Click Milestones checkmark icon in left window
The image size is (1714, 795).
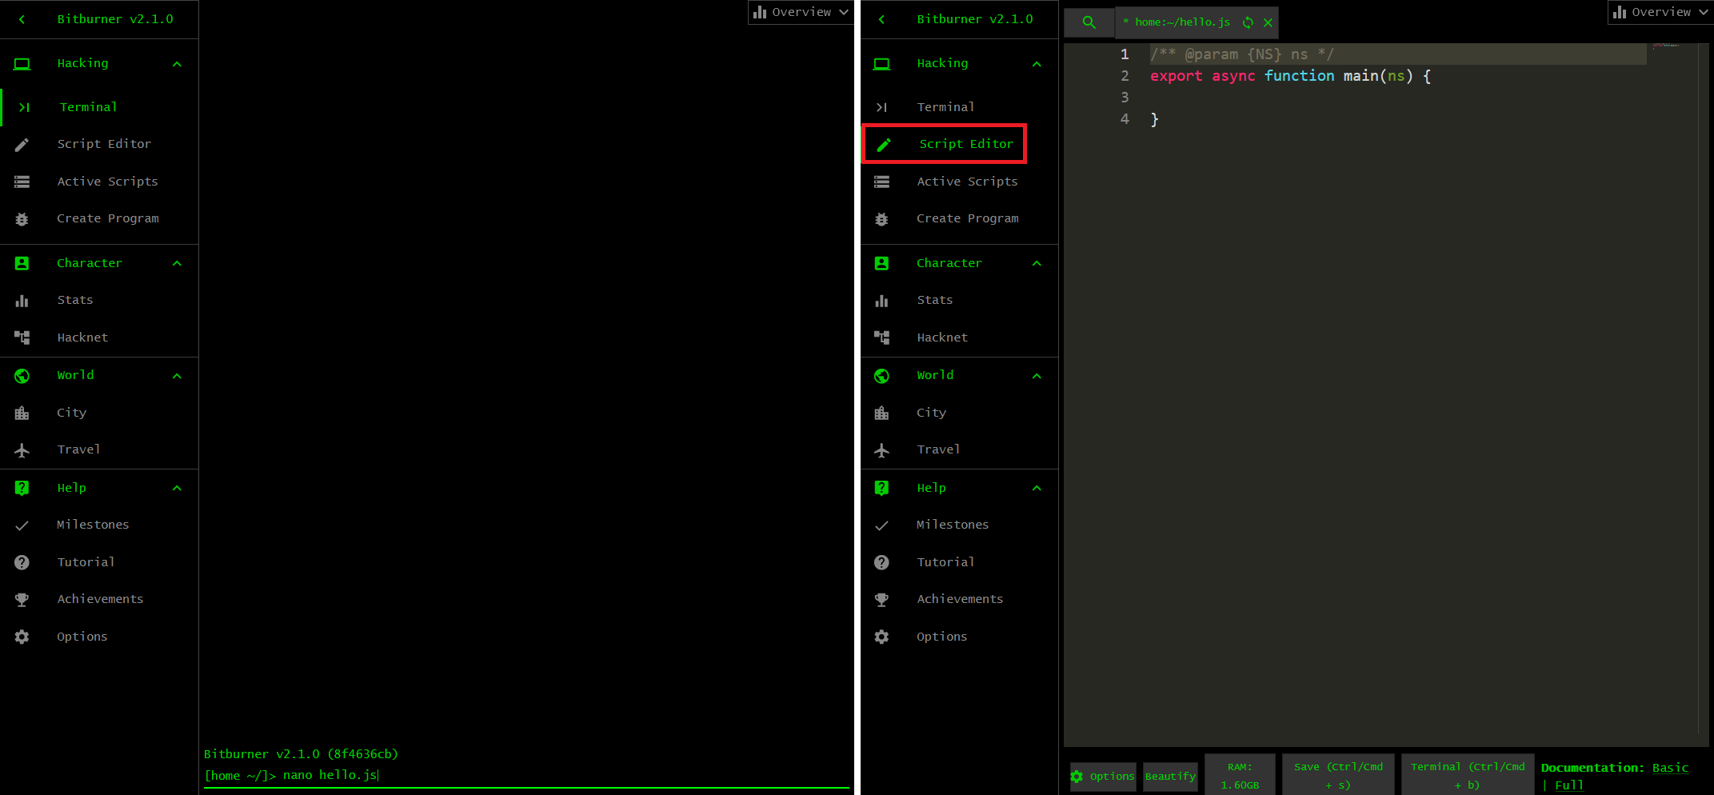(22, 525)
